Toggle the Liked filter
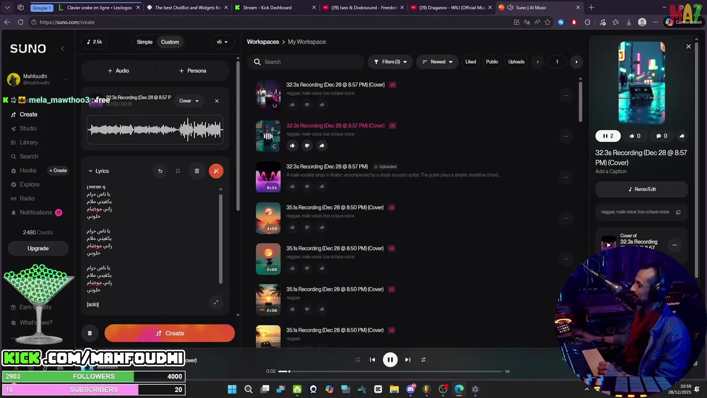 pos(471,62)
